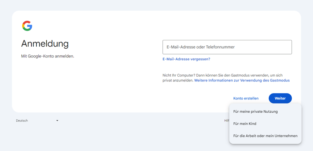Focus the E-Mail-Adresse oder Telefonnummer field

(227, 47)
